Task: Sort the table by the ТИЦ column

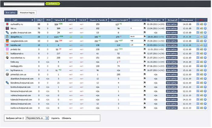Action: tap(39, 20)
